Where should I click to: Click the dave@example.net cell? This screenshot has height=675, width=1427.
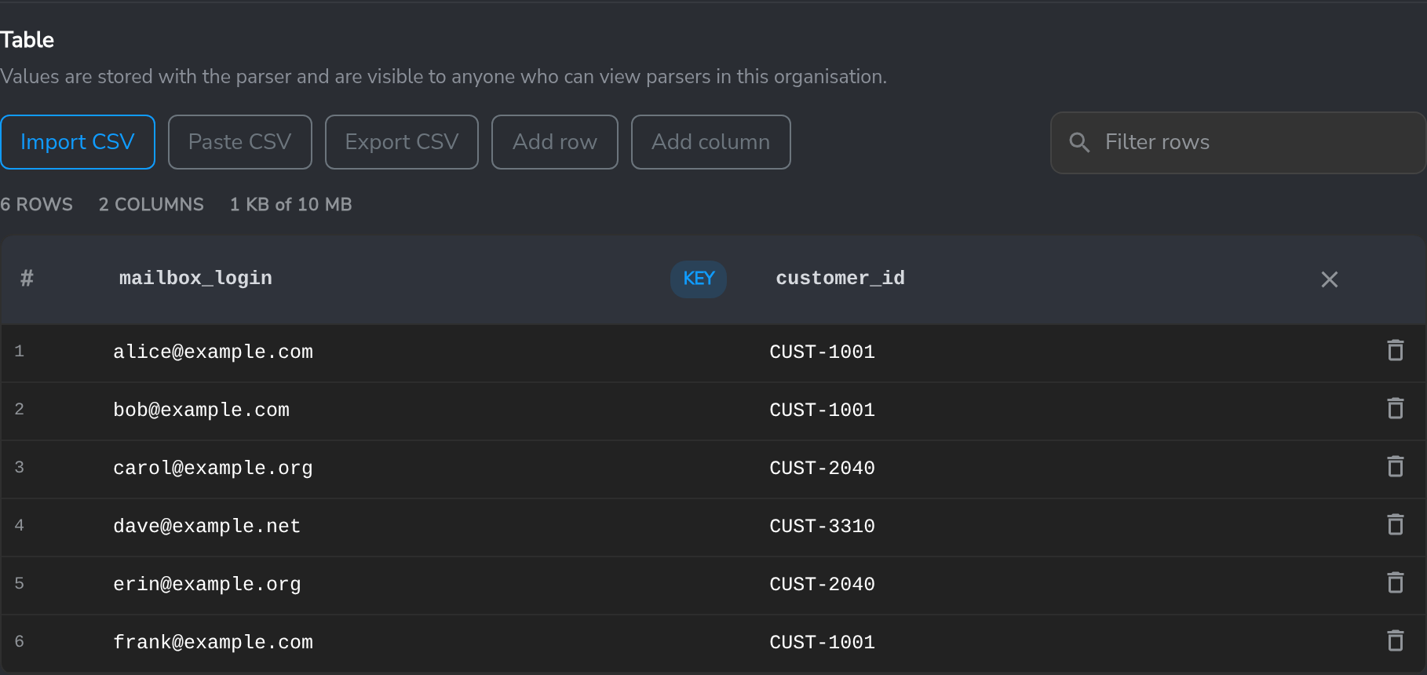click(206, 526)
